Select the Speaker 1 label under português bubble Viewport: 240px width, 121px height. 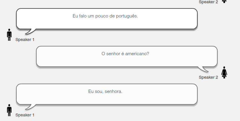pos(25,40)
